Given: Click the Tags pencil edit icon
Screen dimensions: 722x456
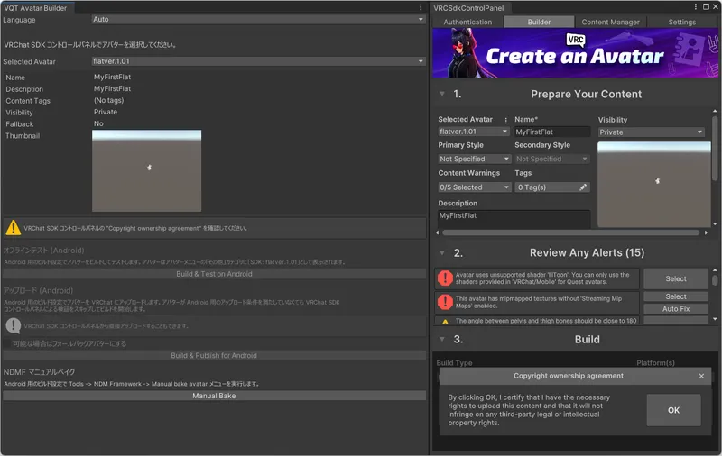Looking at the screenshot, I should coord(583,187).
